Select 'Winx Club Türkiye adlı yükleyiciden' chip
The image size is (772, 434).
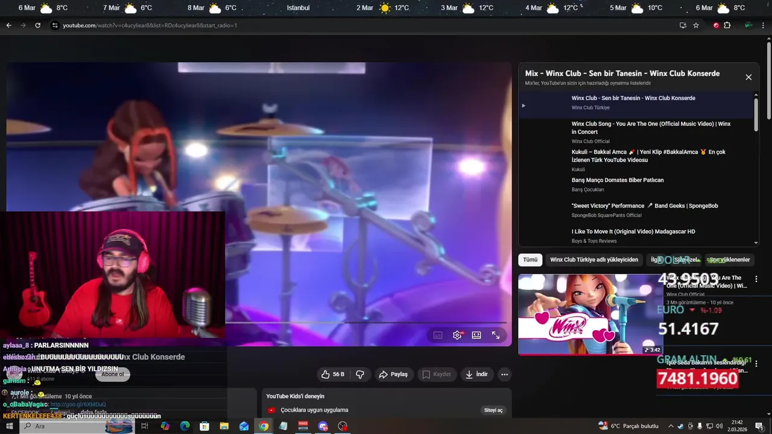[x=594, y=260]
